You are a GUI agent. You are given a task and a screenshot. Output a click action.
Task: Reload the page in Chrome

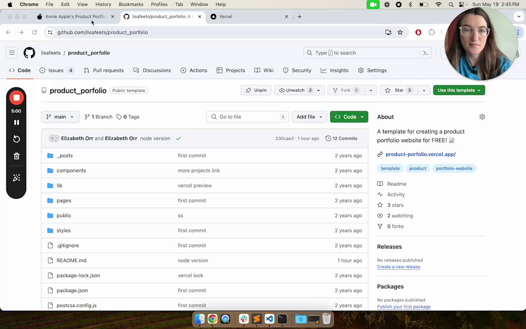tap(34, 32)
